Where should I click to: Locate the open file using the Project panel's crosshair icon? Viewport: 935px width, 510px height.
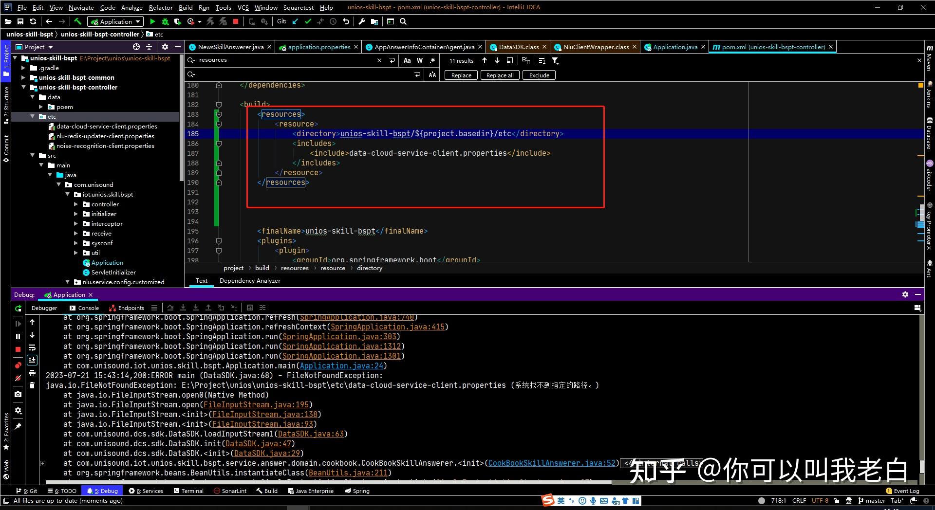pos(136,47)
